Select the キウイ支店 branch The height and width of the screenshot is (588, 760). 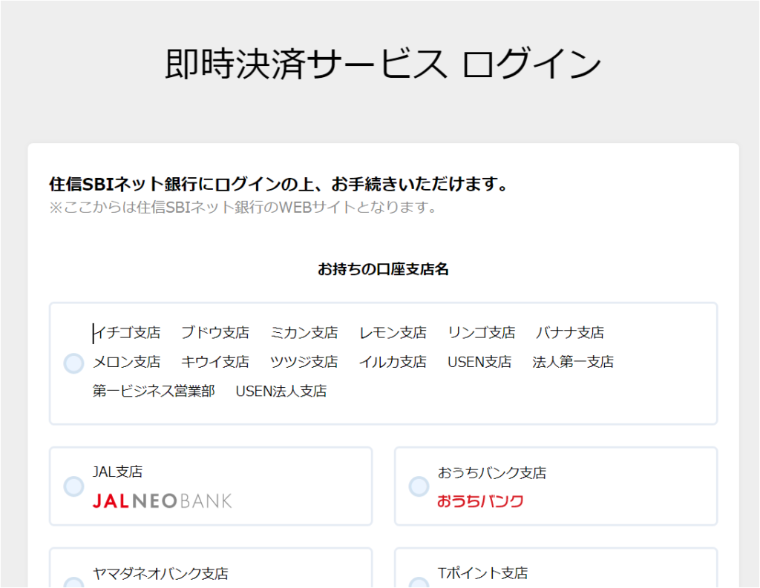point(215,362)
